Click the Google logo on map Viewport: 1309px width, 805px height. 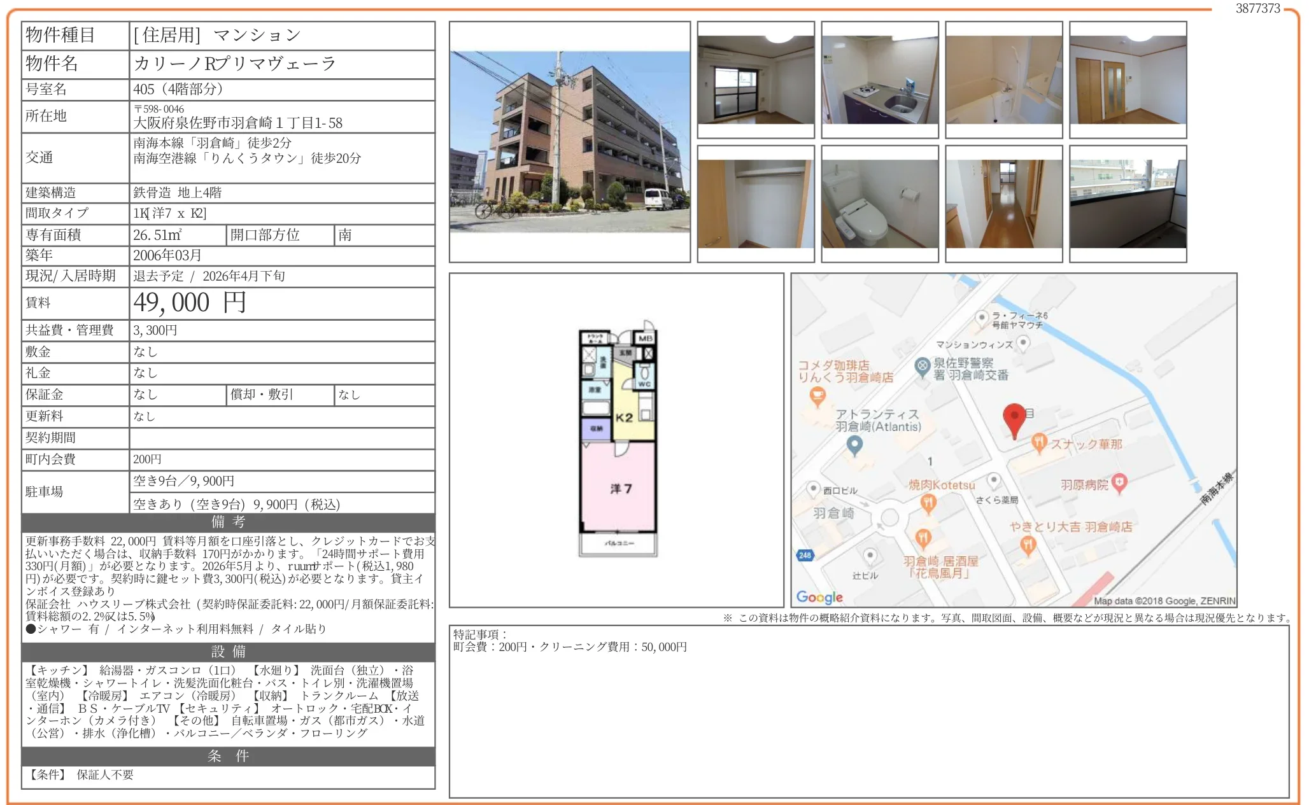point(819,597)
